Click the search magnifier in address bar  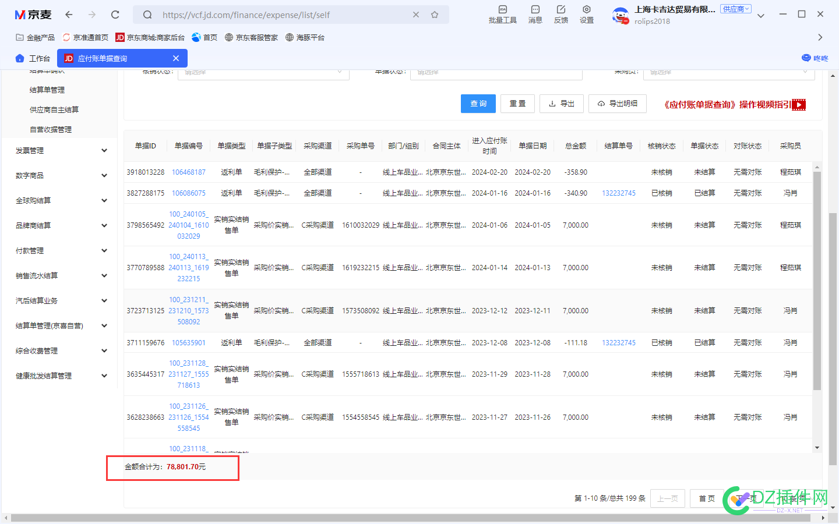(x=148, y=15)
